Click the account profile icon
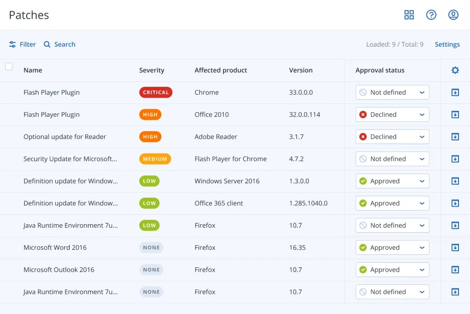 [x=453, y=15]
